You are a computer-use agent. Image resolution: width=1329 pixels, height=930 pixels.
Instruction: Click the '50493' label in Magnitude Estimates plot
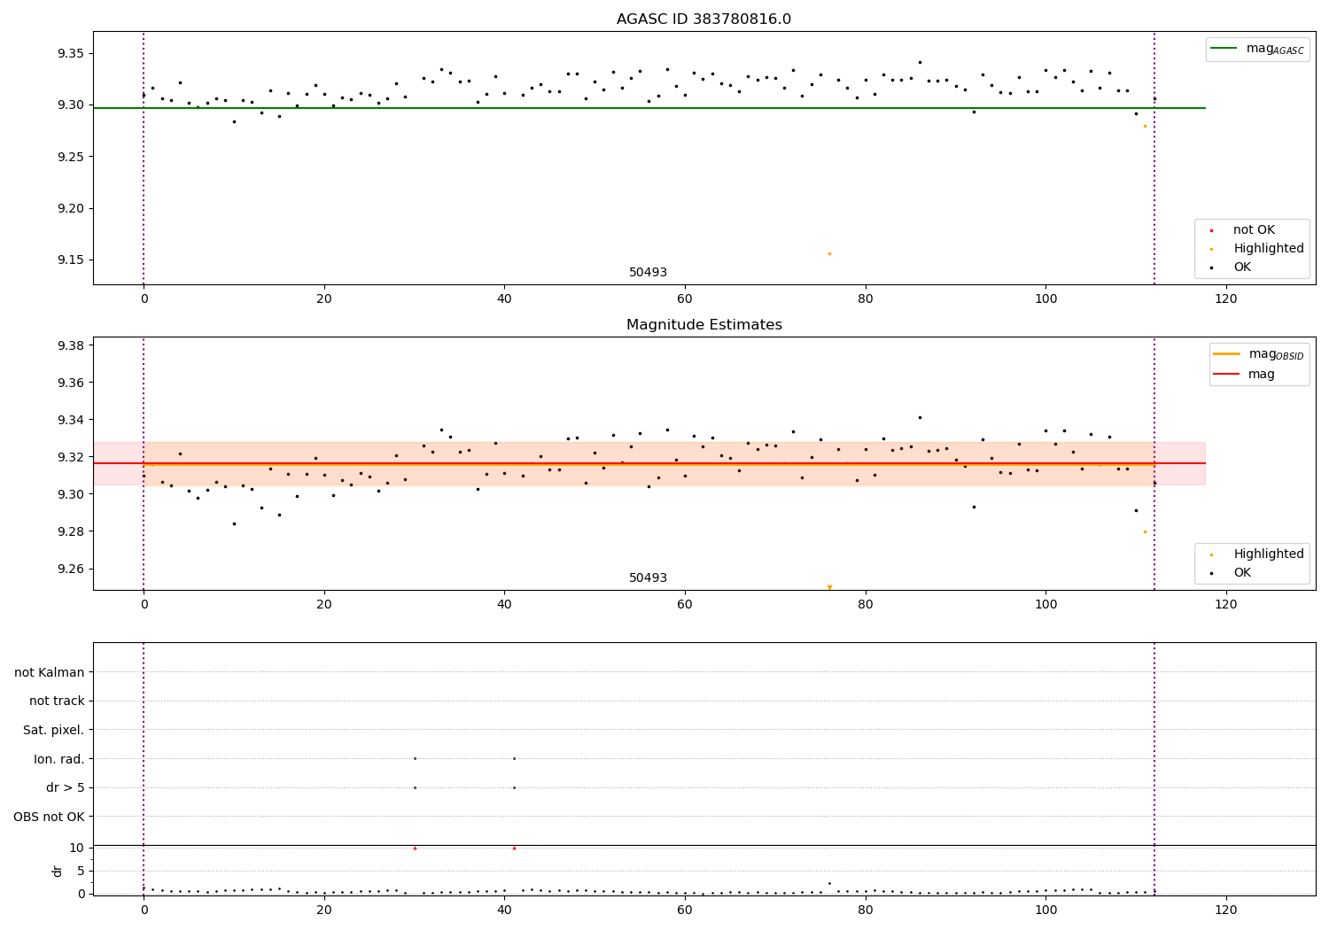(648, 578)
